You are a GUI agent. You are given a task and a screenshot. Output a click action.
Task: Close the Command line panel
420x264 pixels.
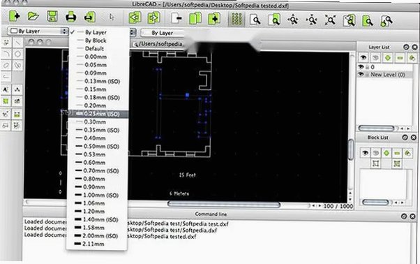412,216
